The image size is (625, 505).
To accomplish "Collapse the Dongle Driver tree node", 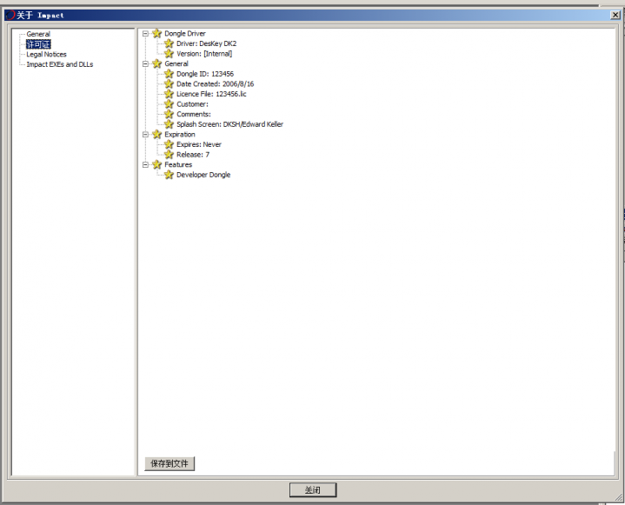I will [x=145, y=34].
